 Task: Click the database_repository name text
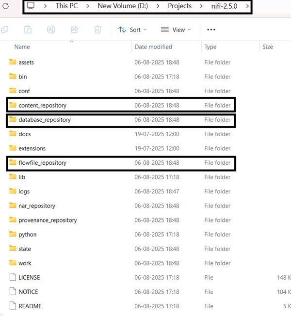[45, 120]
